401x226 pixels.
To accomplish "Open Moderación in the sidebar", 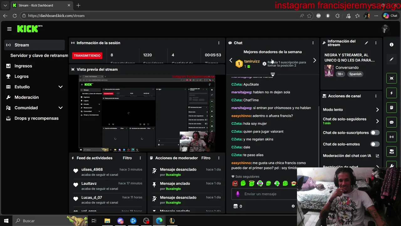I will (x=27, y=97).
